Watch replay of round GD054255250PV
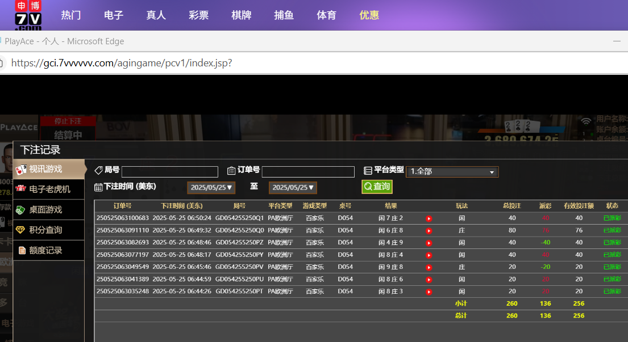628x342 pixels. 429,267
